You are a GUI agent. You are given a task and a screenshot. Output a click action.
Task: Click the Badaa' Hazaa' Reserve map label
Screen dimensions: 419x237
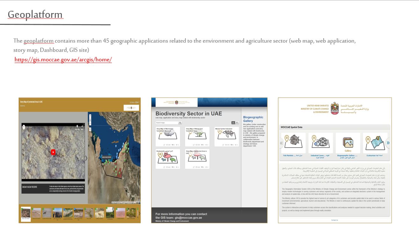(x=106, y=157)
